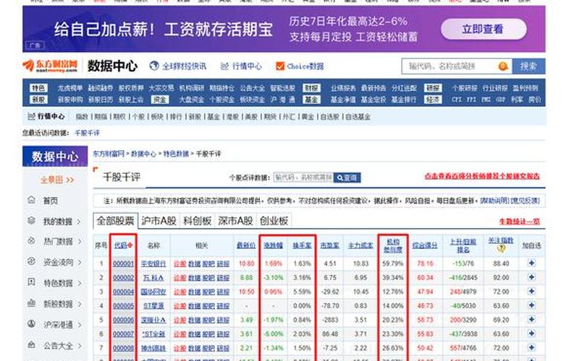Add stock 000004 to watchlist plus icon
The image size is (579, 361).
pyautogui.click(x=531, y=291)
